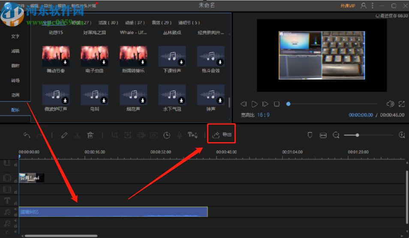Select the 合并1.avi clip on the timeline
Viewport: 409px width, 238px height.
[32, 178]
